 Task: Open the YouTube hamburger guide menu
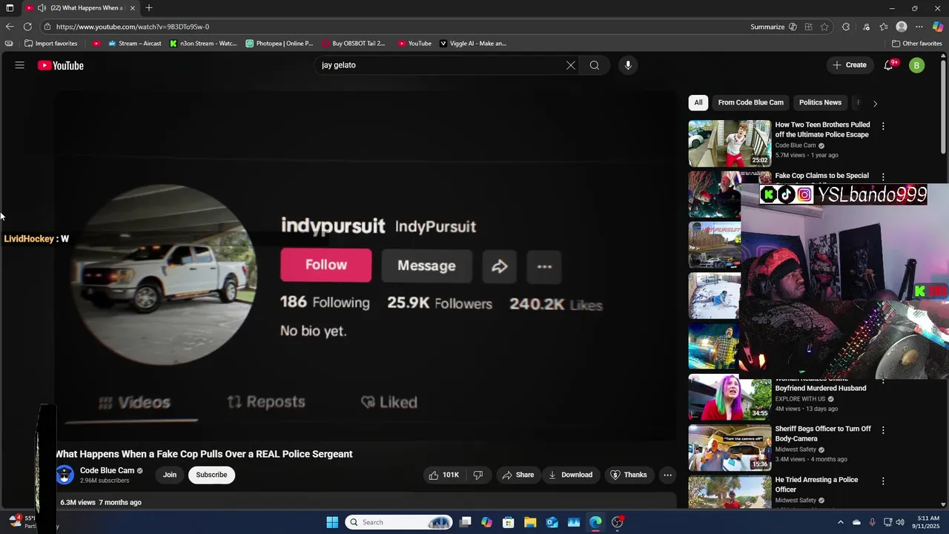20,65
